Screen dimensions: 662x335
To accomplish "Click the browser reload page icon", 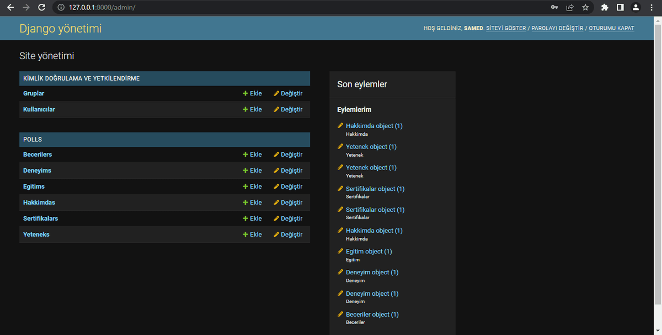I will pyautogui.click(x=41, y=8).
